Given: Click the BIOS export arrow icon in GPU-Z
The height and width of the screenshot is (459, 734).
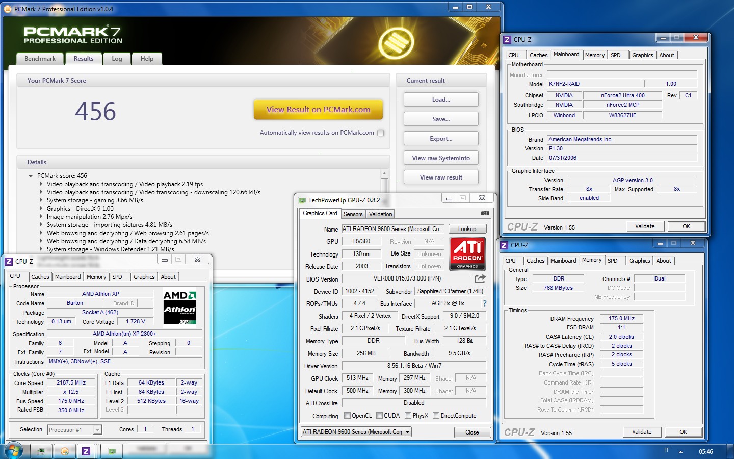Looking at the screenshot, I should [480, 278].
